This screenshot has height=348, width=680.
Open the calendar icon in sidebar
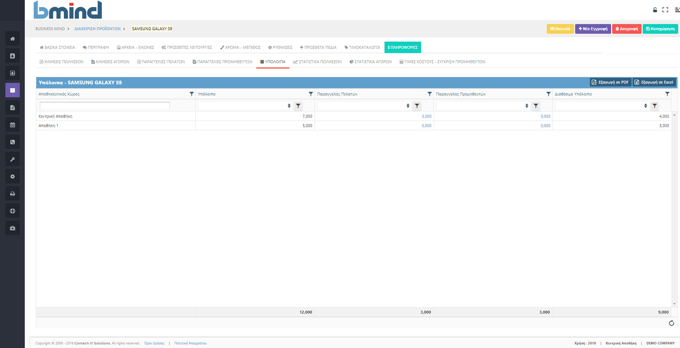pyautogui.click(x=13, y=125)
